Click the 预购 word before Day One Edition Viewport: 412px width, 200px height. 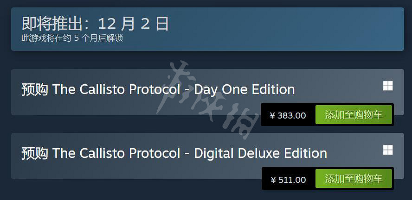click(x=35, y=89)
